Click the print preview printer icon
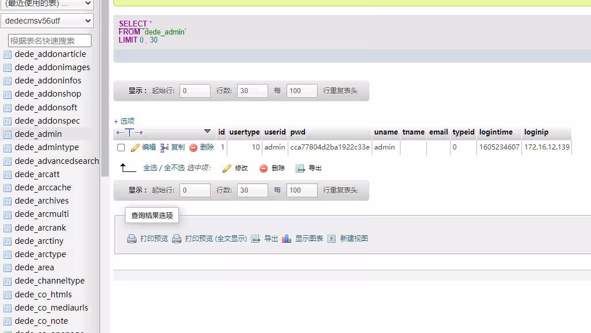Viewport: 591px width, 333px height. (x=132, y=239)
